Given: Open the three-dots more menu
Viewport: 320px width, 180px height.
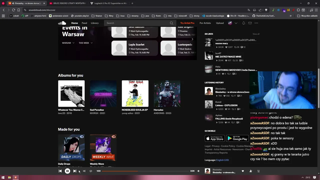Looking at the screenshot, I should 256,23.
